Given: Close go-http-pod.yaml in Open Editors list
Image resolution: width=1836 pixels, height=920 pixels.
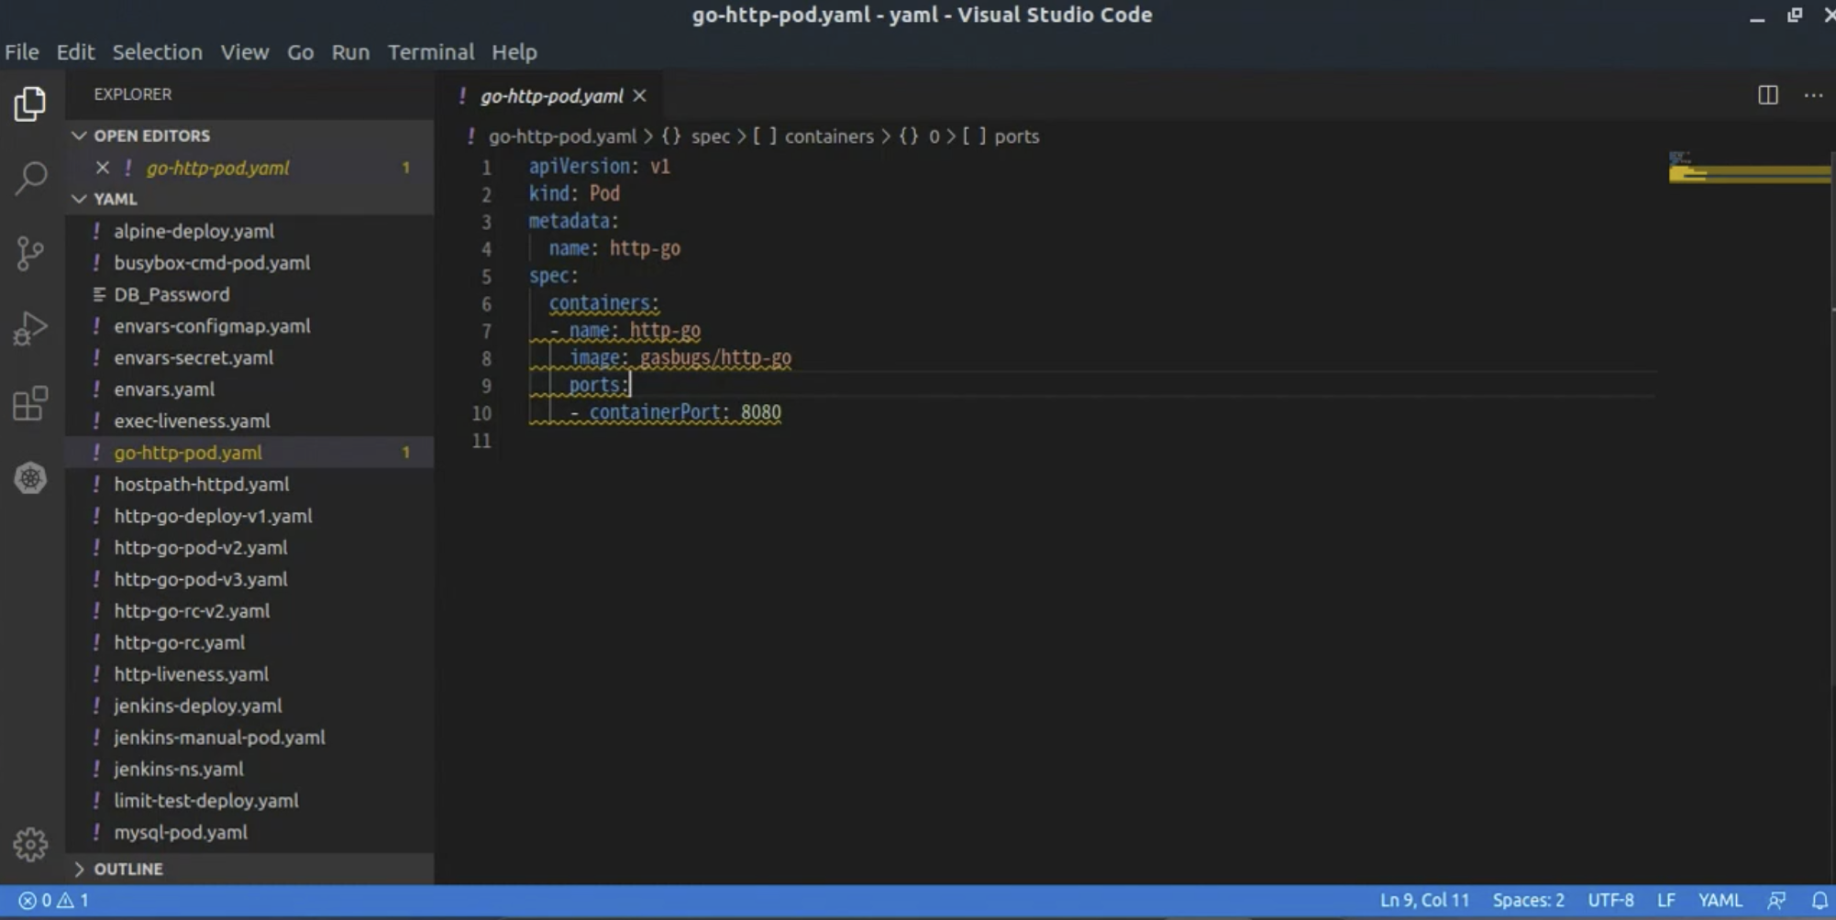Looking at the screenshot, I should point(103,168).
